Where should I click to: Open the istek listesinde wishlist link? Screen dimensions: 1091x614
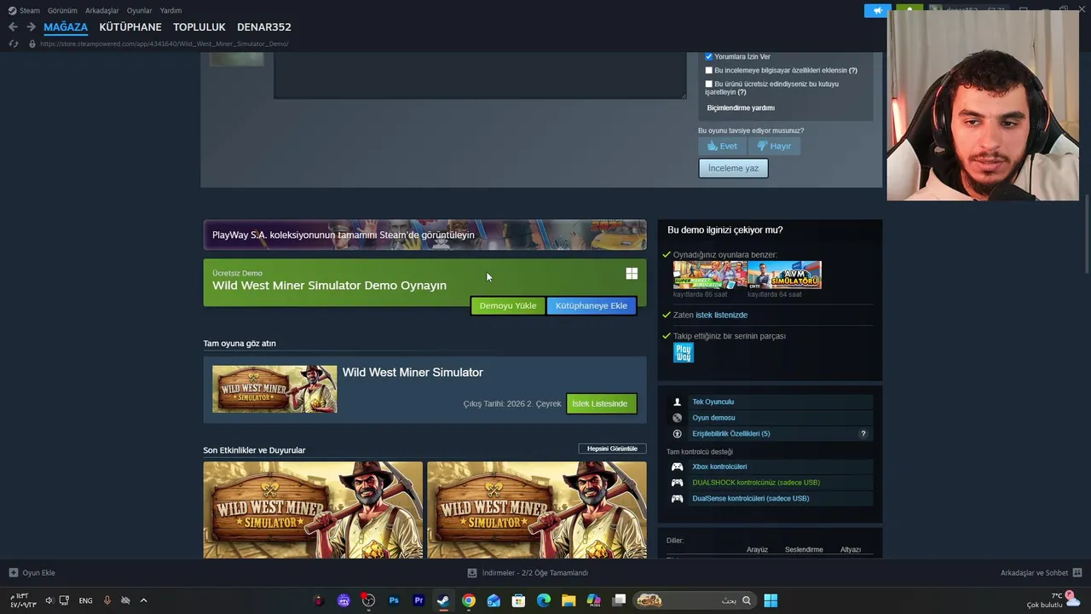pyautogui.click(x=721, y=315)
